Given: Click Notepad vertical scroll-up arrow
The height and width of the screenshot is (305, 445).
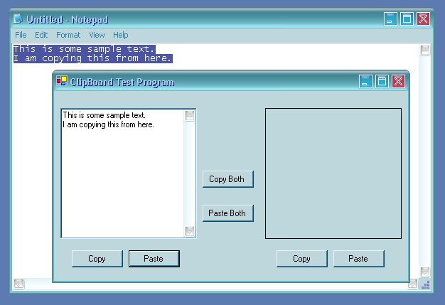Looking at the screenshot, I should pos(425,50).
